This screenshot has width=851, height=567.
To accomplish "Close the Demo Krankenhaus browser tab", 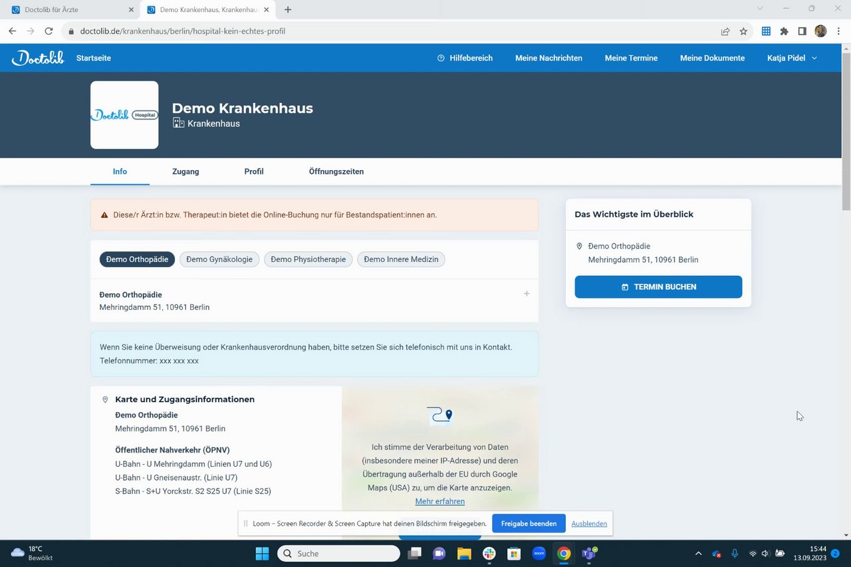I will (267, 10).
